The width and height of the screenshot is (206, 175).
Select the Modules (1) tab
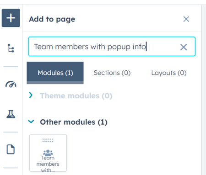point(55,73)
